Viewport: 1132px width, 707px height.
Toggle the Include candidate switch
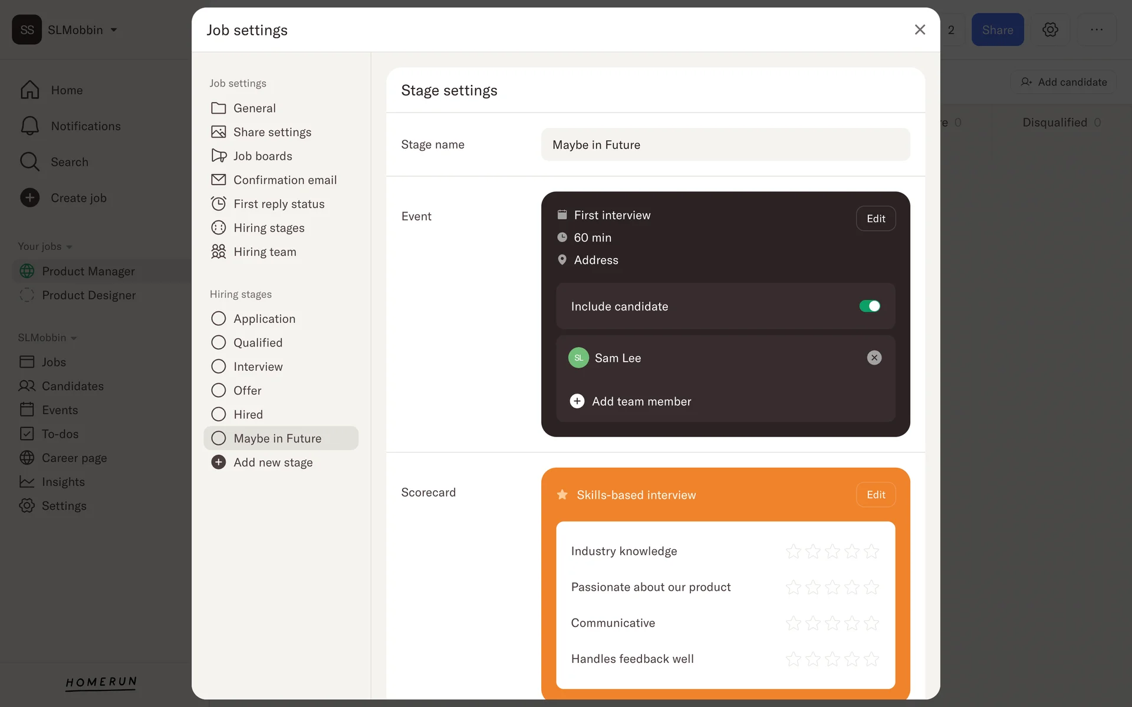click(869, 306)
